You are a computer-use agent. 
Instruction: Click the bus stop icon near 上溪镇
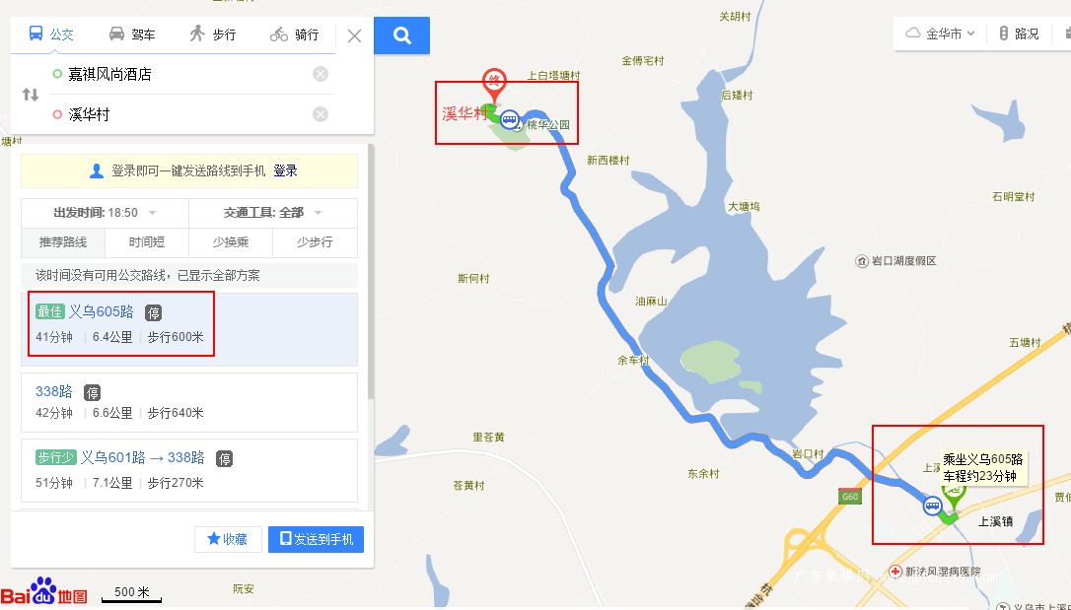coord(932,507)
